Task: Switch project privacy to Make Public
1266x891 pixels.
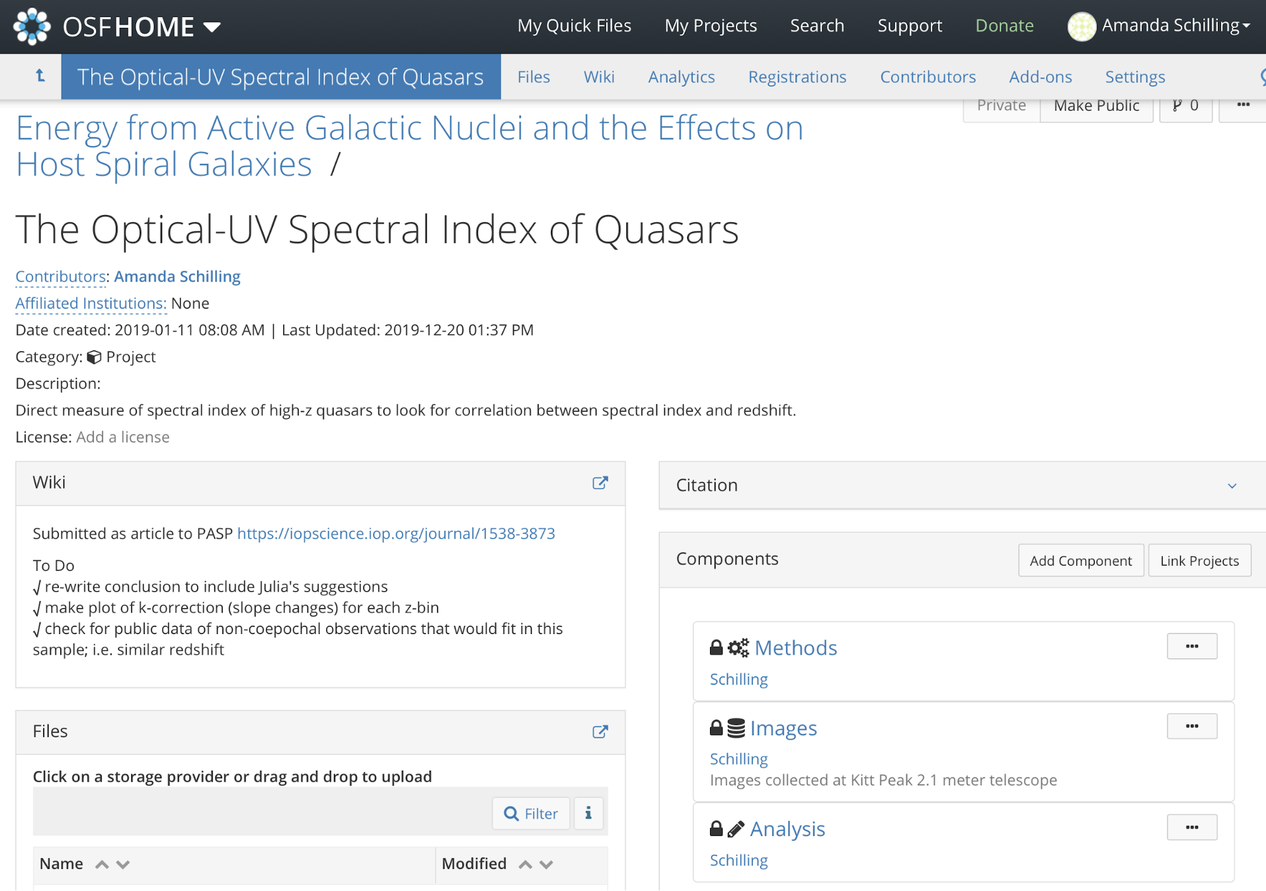Action: coord(1096,106)
